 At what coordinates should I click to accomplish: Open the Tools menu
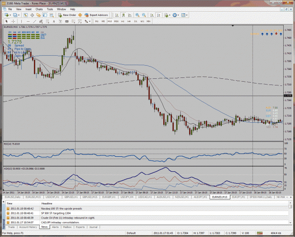[x=50, y=9]
